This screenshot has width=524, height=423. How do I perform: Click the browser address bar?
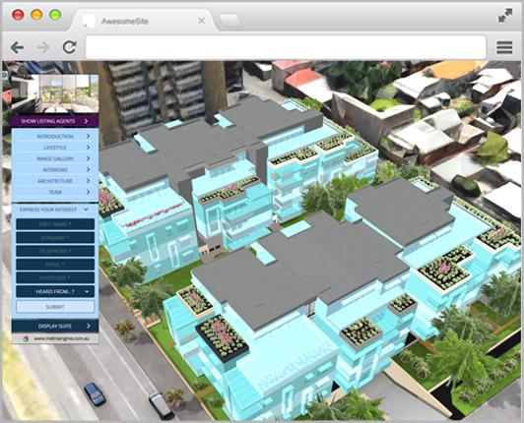pos(286,47)
